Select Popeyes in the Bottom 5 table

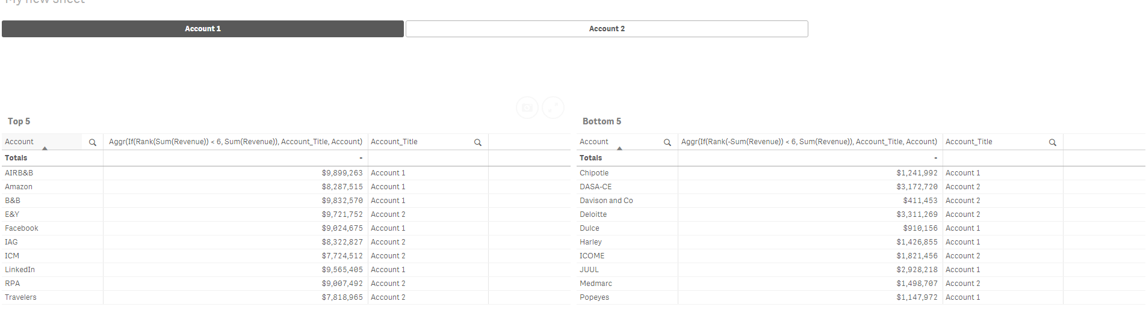click(594, 297)
